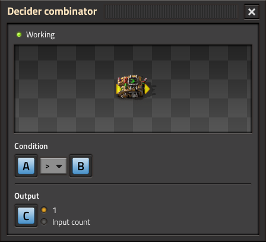266x242 pixels.
Task: Select the Input count label text
Action: pyautogui.click(x=71, y=222)
